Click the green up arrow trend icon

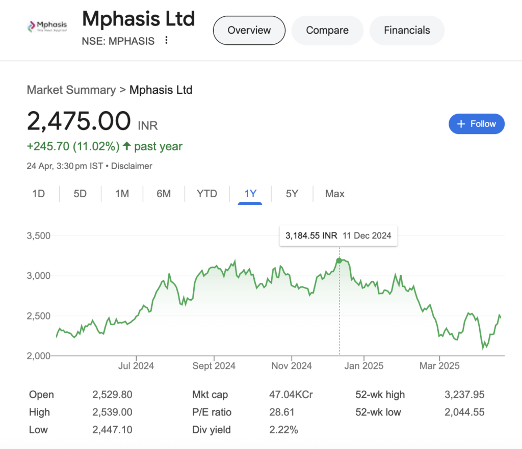coord(126,146)
